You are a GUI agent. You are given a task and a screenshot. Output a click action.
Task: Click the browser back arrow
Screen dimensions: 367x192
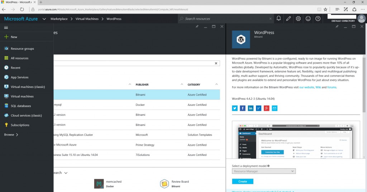4,9
